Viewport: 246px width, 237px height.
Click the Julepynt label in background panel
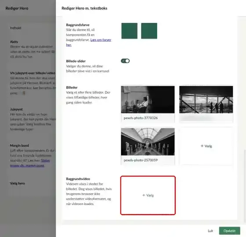coord(16,109)
